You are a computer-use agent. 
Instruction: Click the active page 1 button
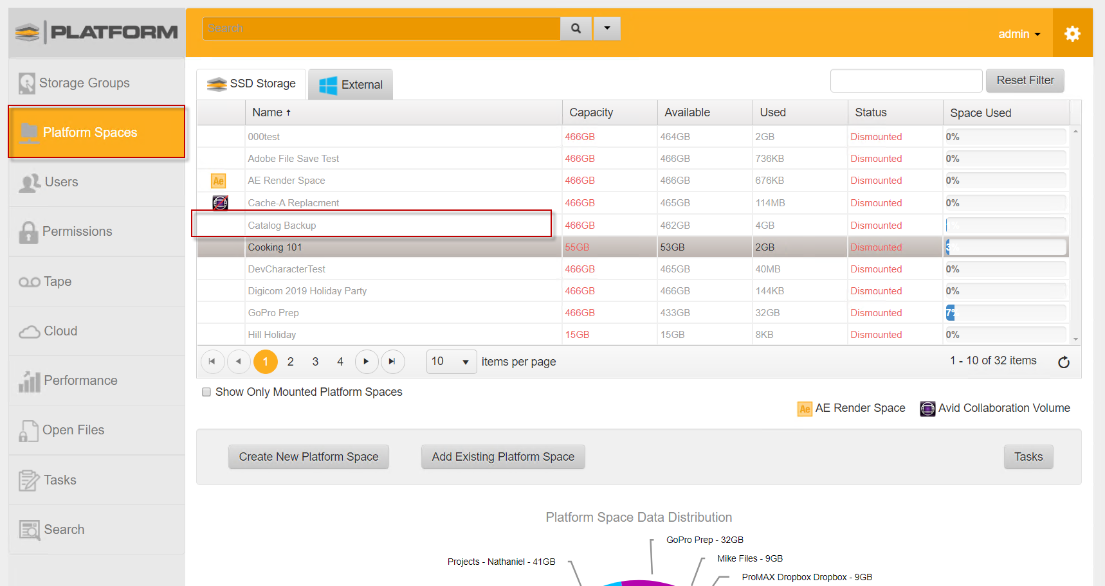point(266,362)
